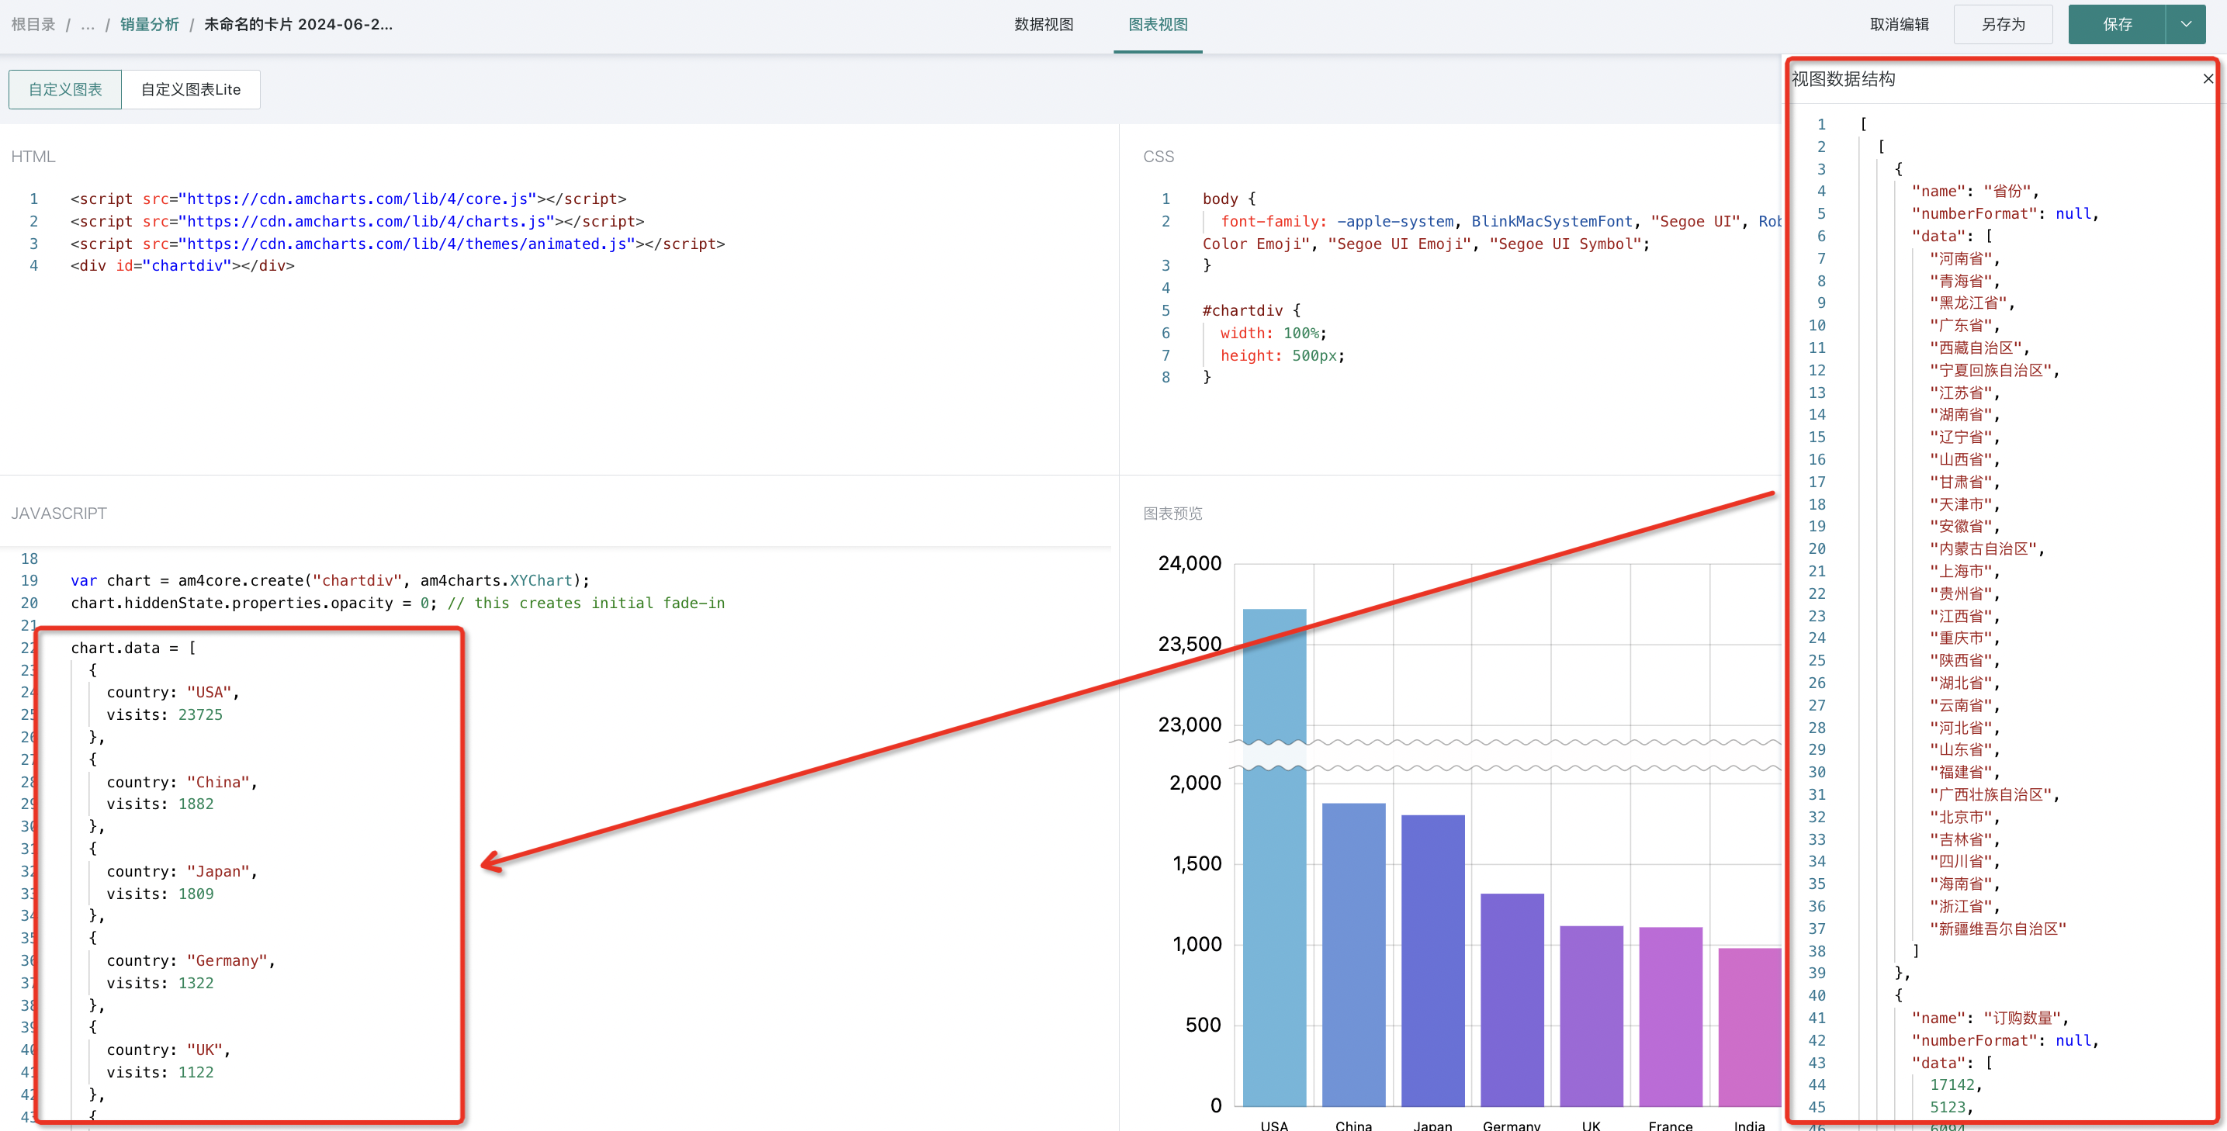Click JS value 'visits: 1809'
This screenshot has width=2227, height=1131.
(x=160, y=894)
